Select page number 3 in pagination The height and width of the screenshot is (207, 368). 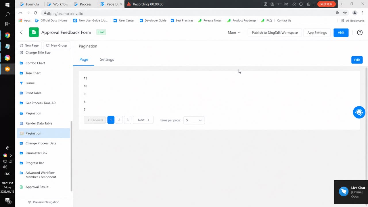pos(128,120)
